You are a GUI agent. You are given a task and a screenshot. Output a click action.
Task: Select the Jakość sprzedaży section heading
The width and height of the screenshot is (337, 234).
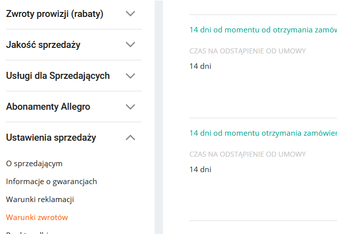[x=43, y=45]
